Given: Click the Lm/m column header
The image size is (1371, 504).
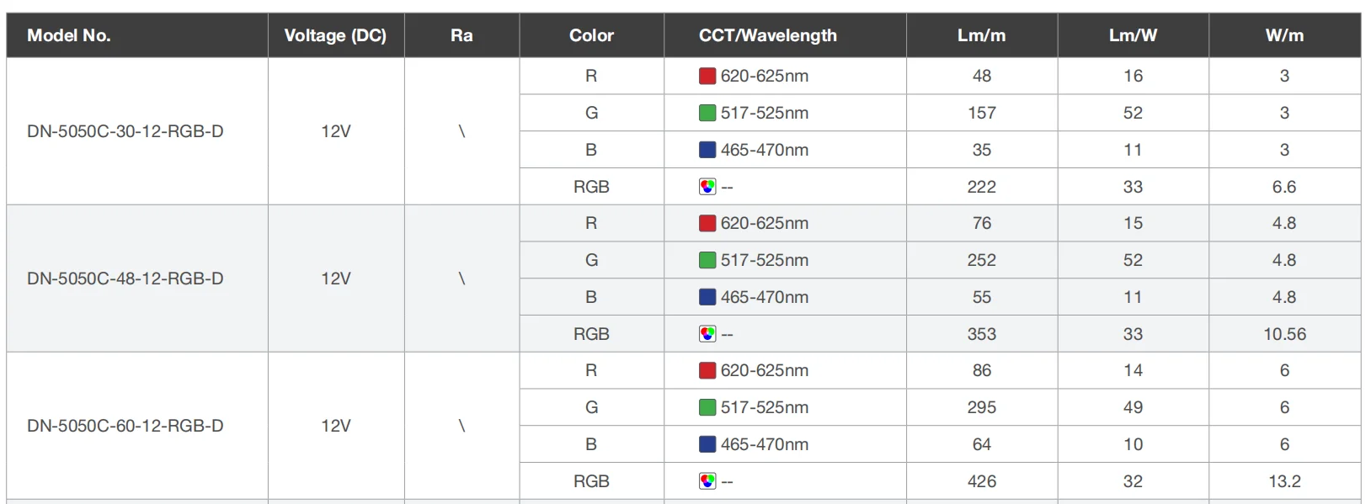Looking at the screenshot, I should click(x=981, y=35).
